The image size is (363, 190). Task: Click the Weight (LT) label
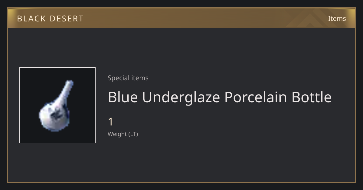(x=123, y=134)
